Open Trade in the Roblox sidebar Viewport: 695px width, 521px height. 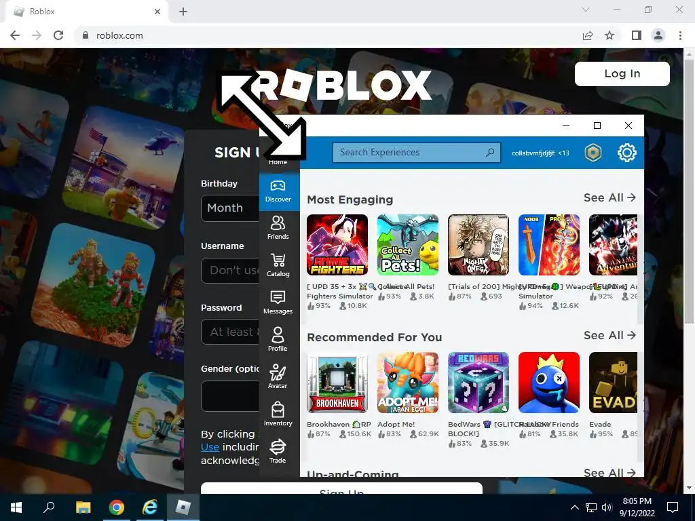click(278, 451)
